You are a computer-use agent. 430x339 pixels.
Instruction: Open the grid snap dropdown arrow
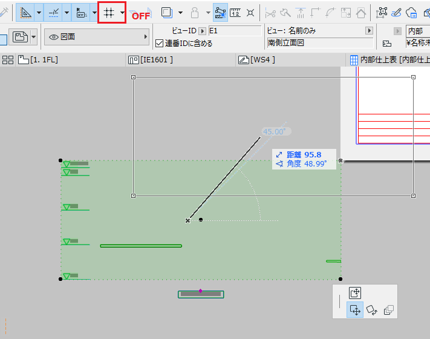click(x=122, y=13)
